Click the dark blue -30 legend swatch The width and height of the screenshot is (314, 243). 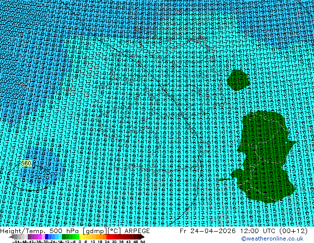point(47,237)
